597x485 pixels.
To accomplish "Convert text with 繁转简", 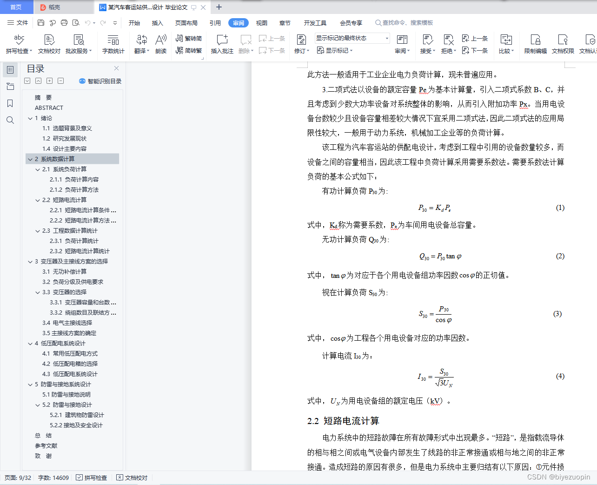I will (189, 38).
